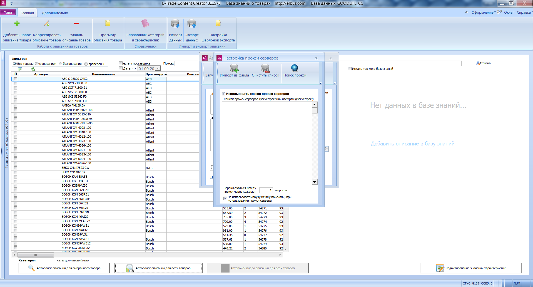Toggle Не использовать паузу между поисками checkbox
Viewport: 533px width, 287px height.
[225, 199]
